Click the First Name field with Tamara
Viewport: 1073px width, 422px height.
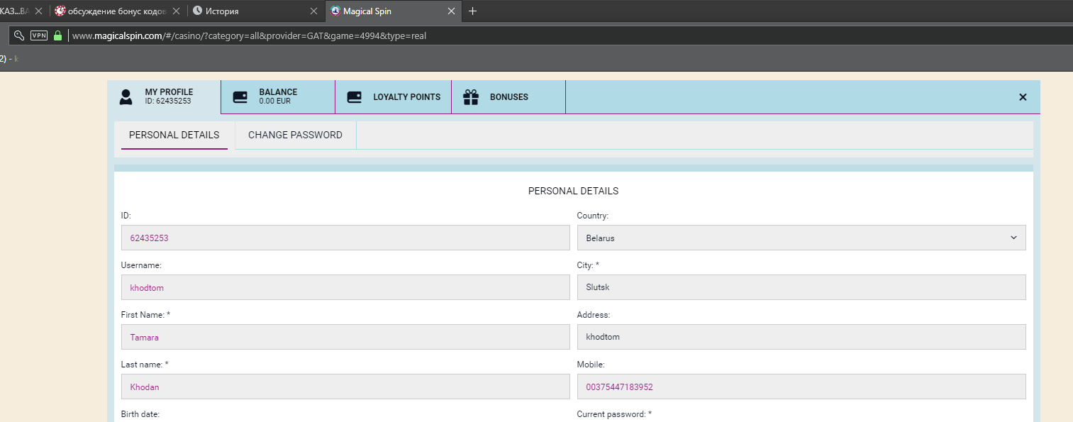coord(345,337)
